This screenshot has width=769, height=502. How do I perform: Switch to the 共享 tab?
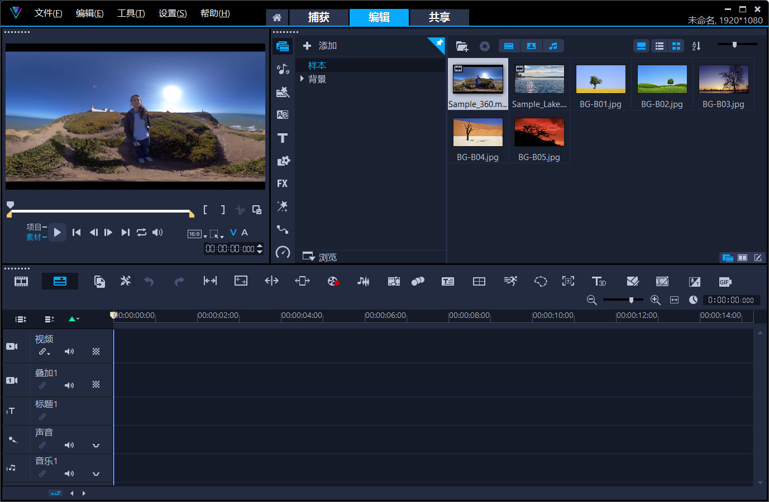point(439,17)
